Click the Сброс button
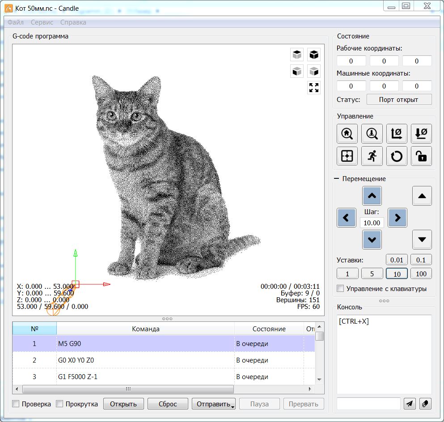444x422 pixels. coord(168,404)
